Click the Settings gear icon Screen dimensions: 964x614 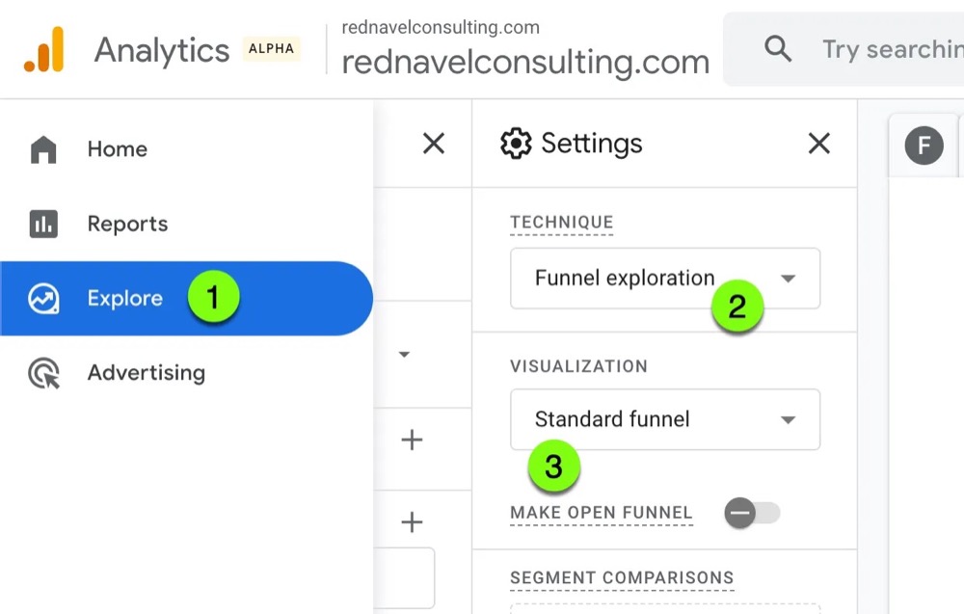(516, 144)
